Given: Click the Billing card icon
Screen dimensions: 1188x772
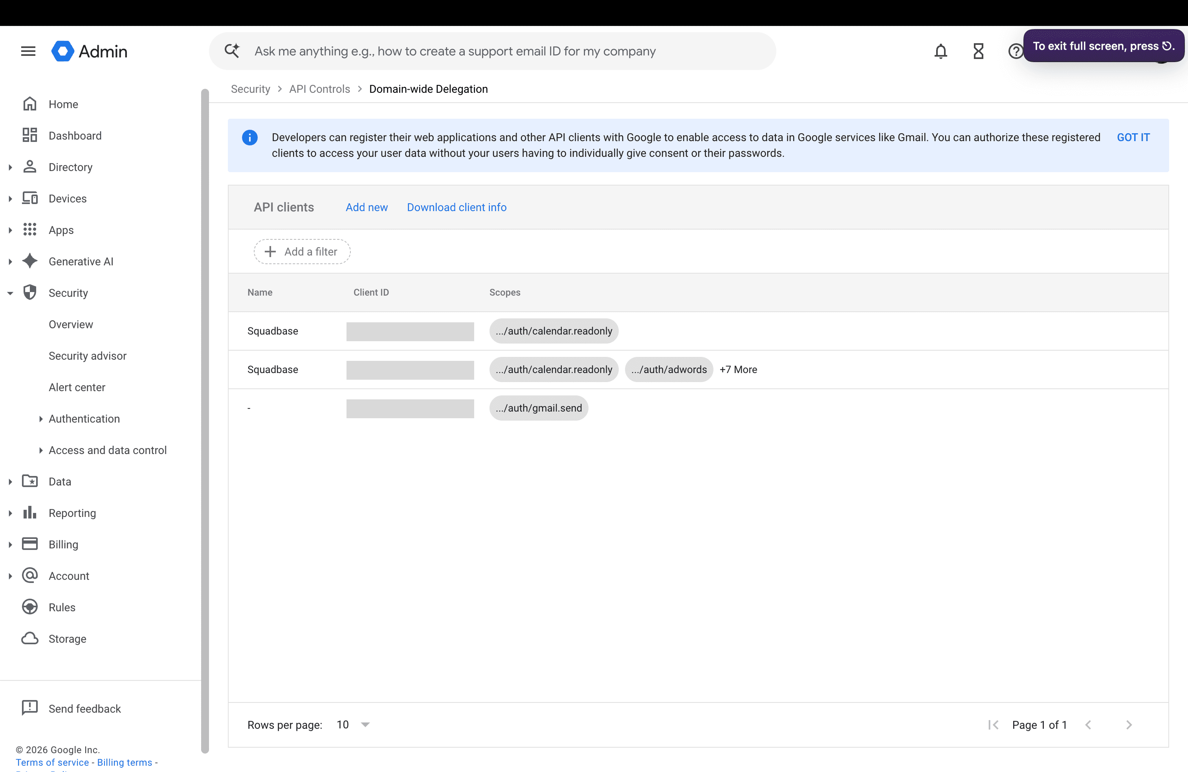Looking at the screenshot, I should pos(30,544).
